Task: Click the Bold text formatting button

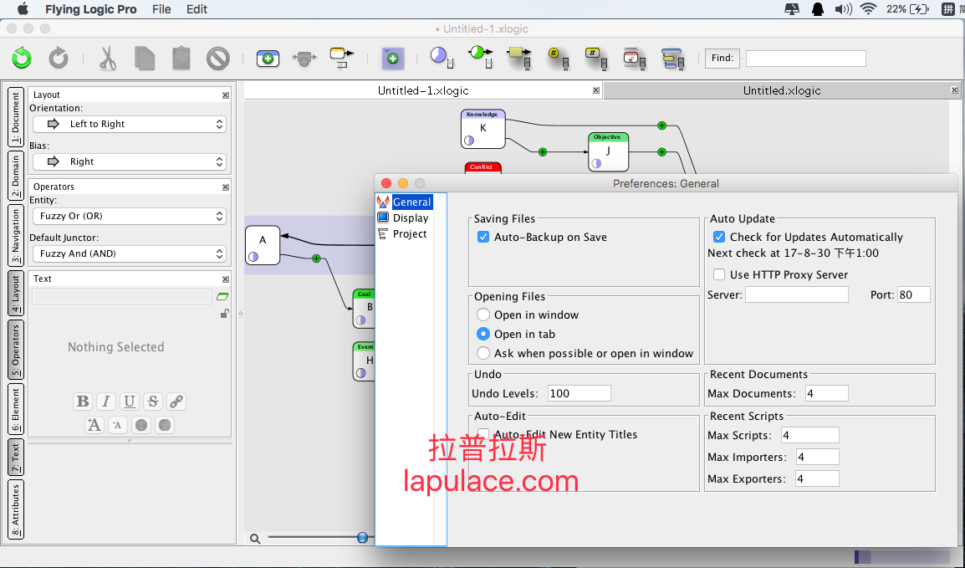Action: pyautogui.click(x=83, y=402)
